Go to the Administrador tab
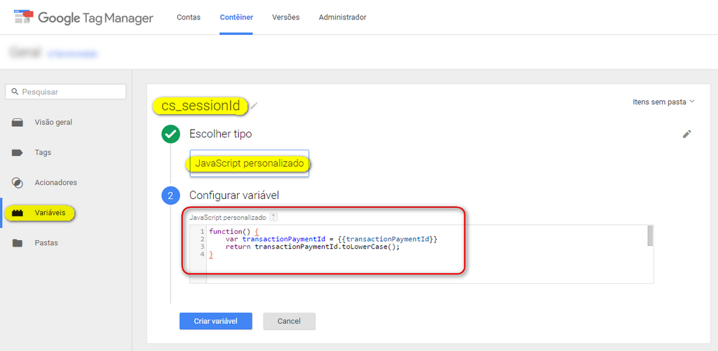718x351 pixels. click(x=342, y=17)
